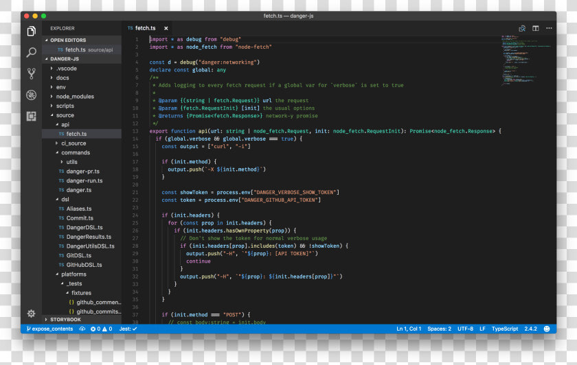
Task: Open the Manage gear menu
Action: tap(32, 313)
